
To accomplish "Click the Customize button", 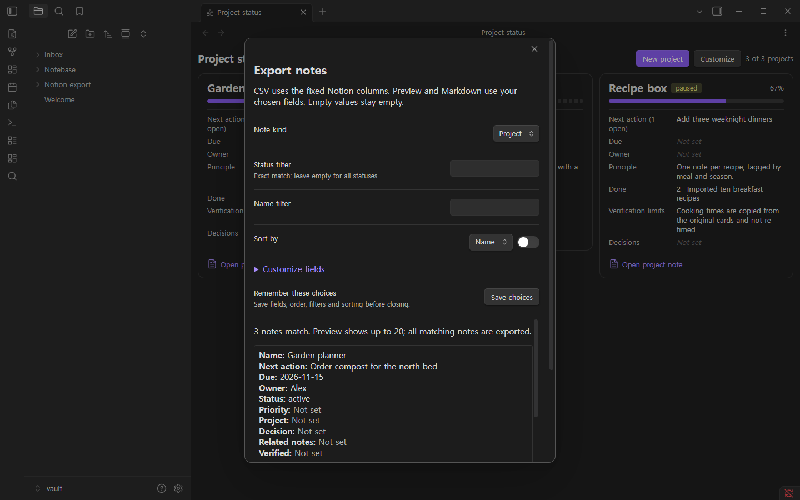I will [717, 59].
